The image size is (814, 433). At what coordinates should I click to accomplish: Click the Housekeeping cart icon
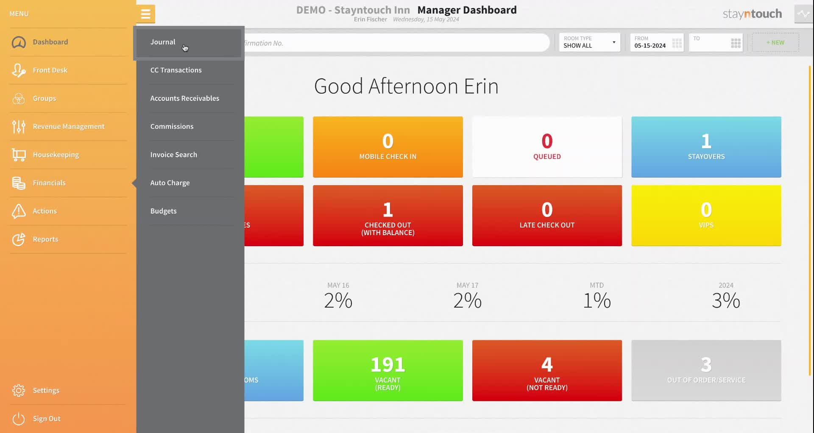click(19, 155)
